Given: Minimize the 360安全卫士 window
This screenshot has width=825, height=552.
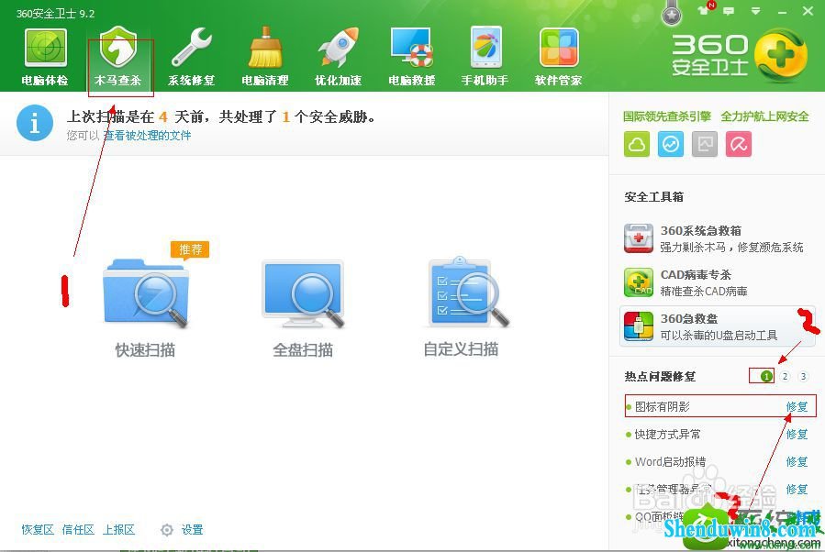Looking at the screenshot, I should (x=783, y=12).
